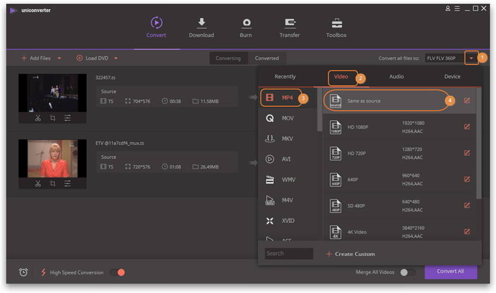The height and width of the screenshot is (293, 496).
Task: Select the Video tab
Action: 341,76
